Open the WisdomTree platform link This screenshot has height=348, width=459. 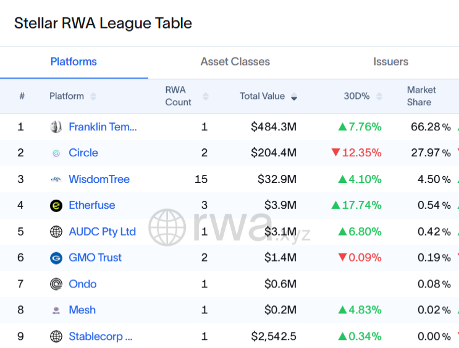coord(99,179)
